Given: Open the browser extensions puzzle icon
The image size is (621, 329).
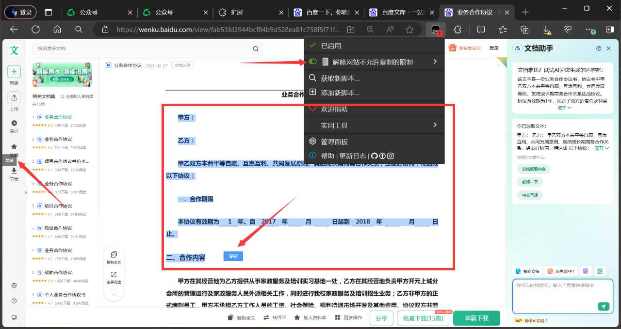Looking at the screenshot, I should 458,30.
